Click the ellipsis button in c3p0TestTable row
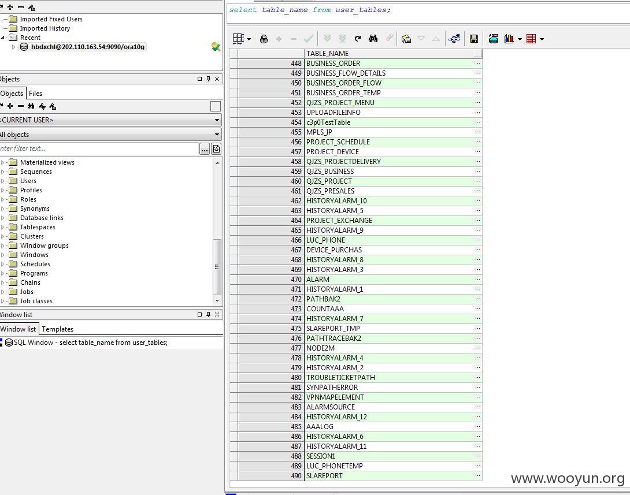Screen dimensions: 630x495 click(x=477, y=122)
